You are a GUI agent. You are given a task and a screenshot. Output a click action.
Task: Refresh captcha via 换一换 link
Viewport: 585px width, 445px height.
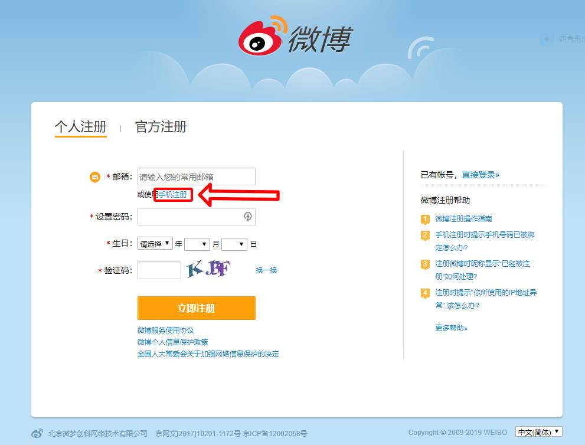pos(266,270)
